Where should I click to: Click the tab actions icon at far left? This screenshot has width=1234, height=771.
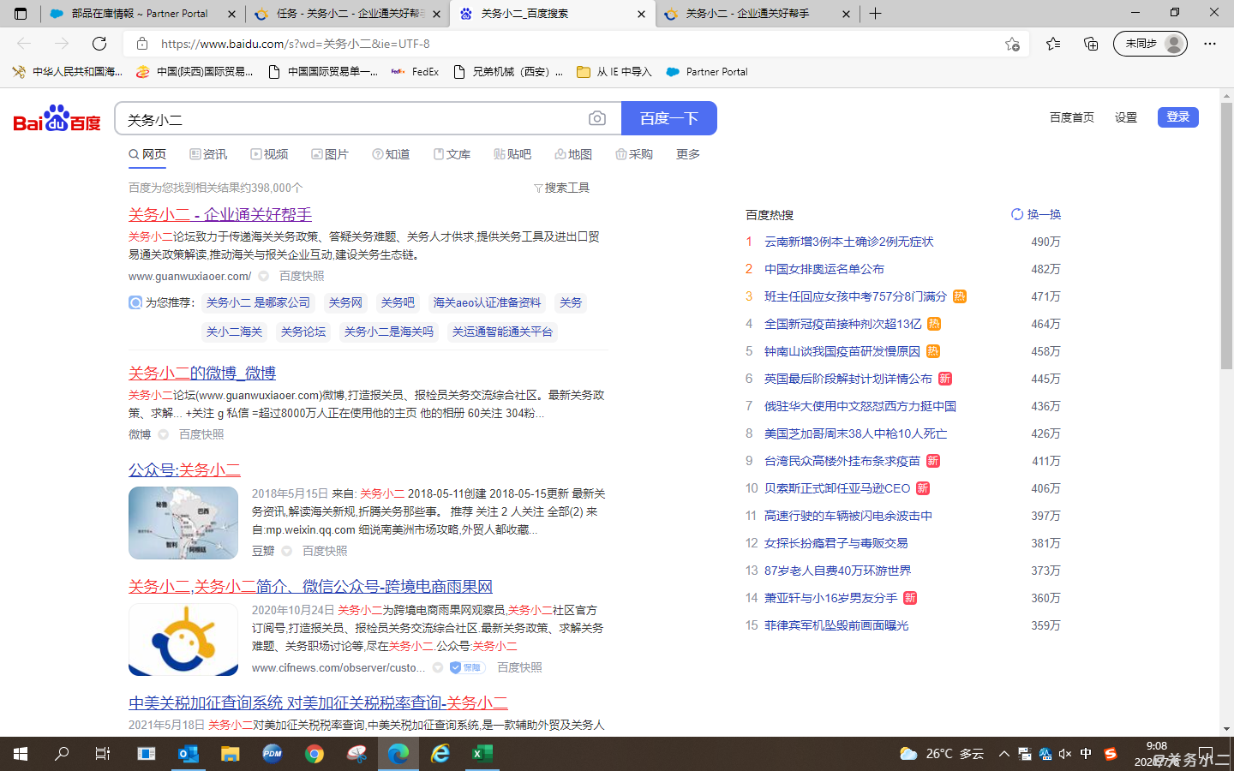coord(21,14)
